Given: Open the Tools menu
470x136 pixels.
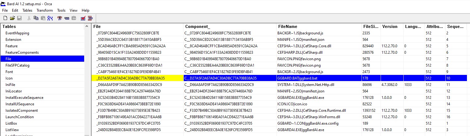Looking at the screenshot, I should click(61, 10).
